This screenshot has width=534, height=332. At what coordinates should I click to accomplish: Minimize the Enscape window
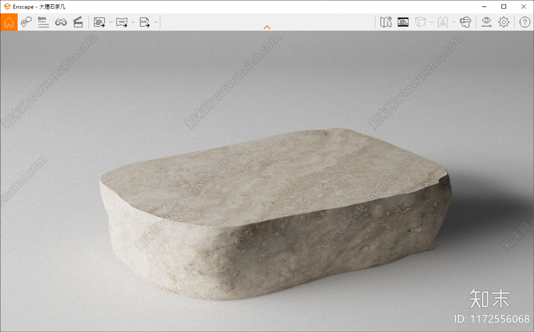[x=484, y=7]
